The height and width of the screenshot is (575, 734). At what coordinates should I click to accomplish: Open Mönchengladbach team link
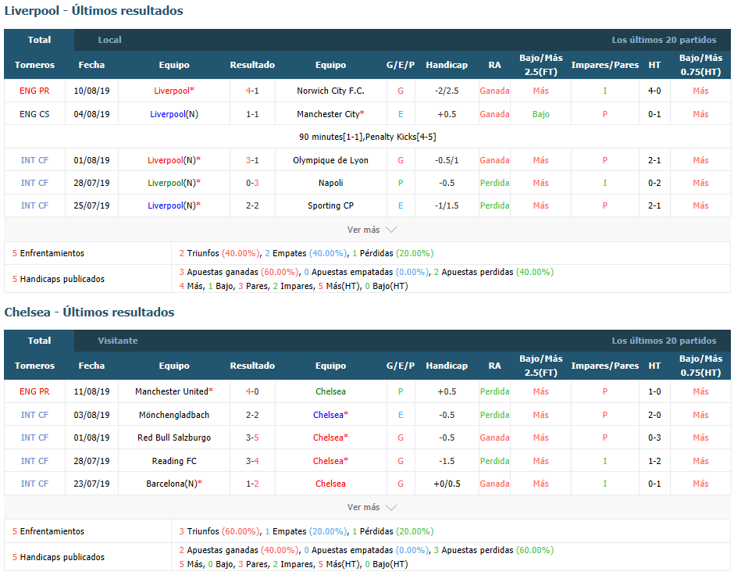click(174, 415)
